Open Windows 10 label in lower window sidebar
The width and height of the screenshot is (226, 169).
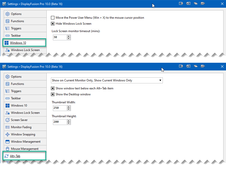[x=19, y=106]
